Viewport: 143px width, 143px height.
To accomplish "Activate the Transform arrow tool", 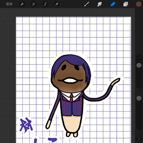I will coord(57,4).
